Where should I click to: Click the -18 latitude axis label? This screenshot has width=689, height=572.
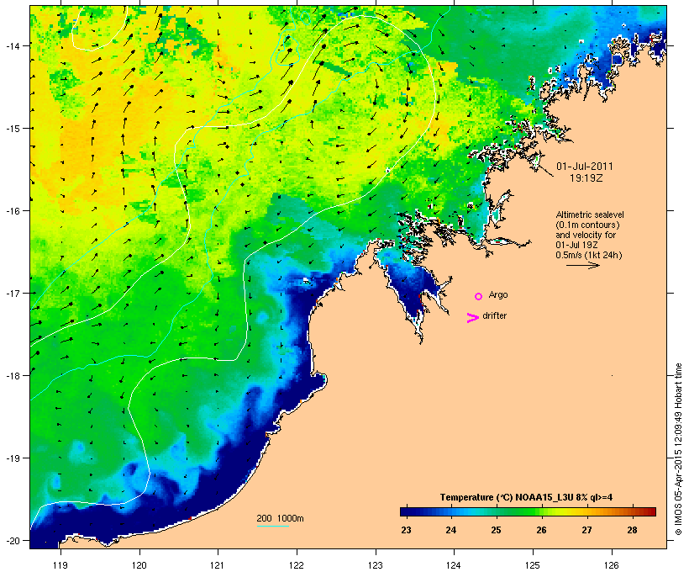(x=13, y=375)
